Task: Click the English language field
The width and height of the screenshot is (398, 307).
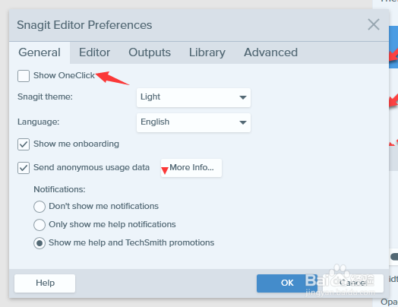Action: coord(194,122)
